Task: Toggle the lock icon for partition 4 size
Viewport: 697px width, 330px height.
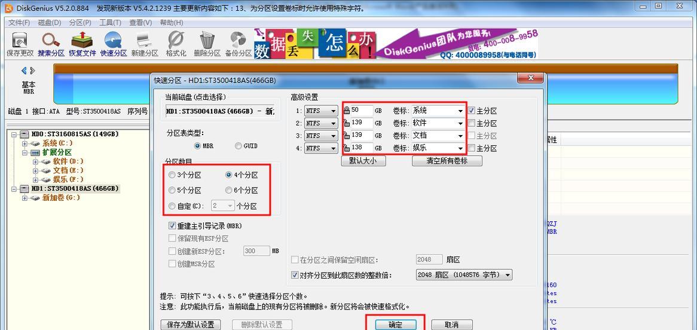Action: click(x=347, y=148)
